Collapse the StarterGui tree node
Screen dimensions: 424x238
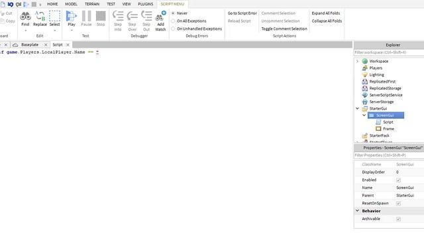pyautogui.click(x=357, y=108)
